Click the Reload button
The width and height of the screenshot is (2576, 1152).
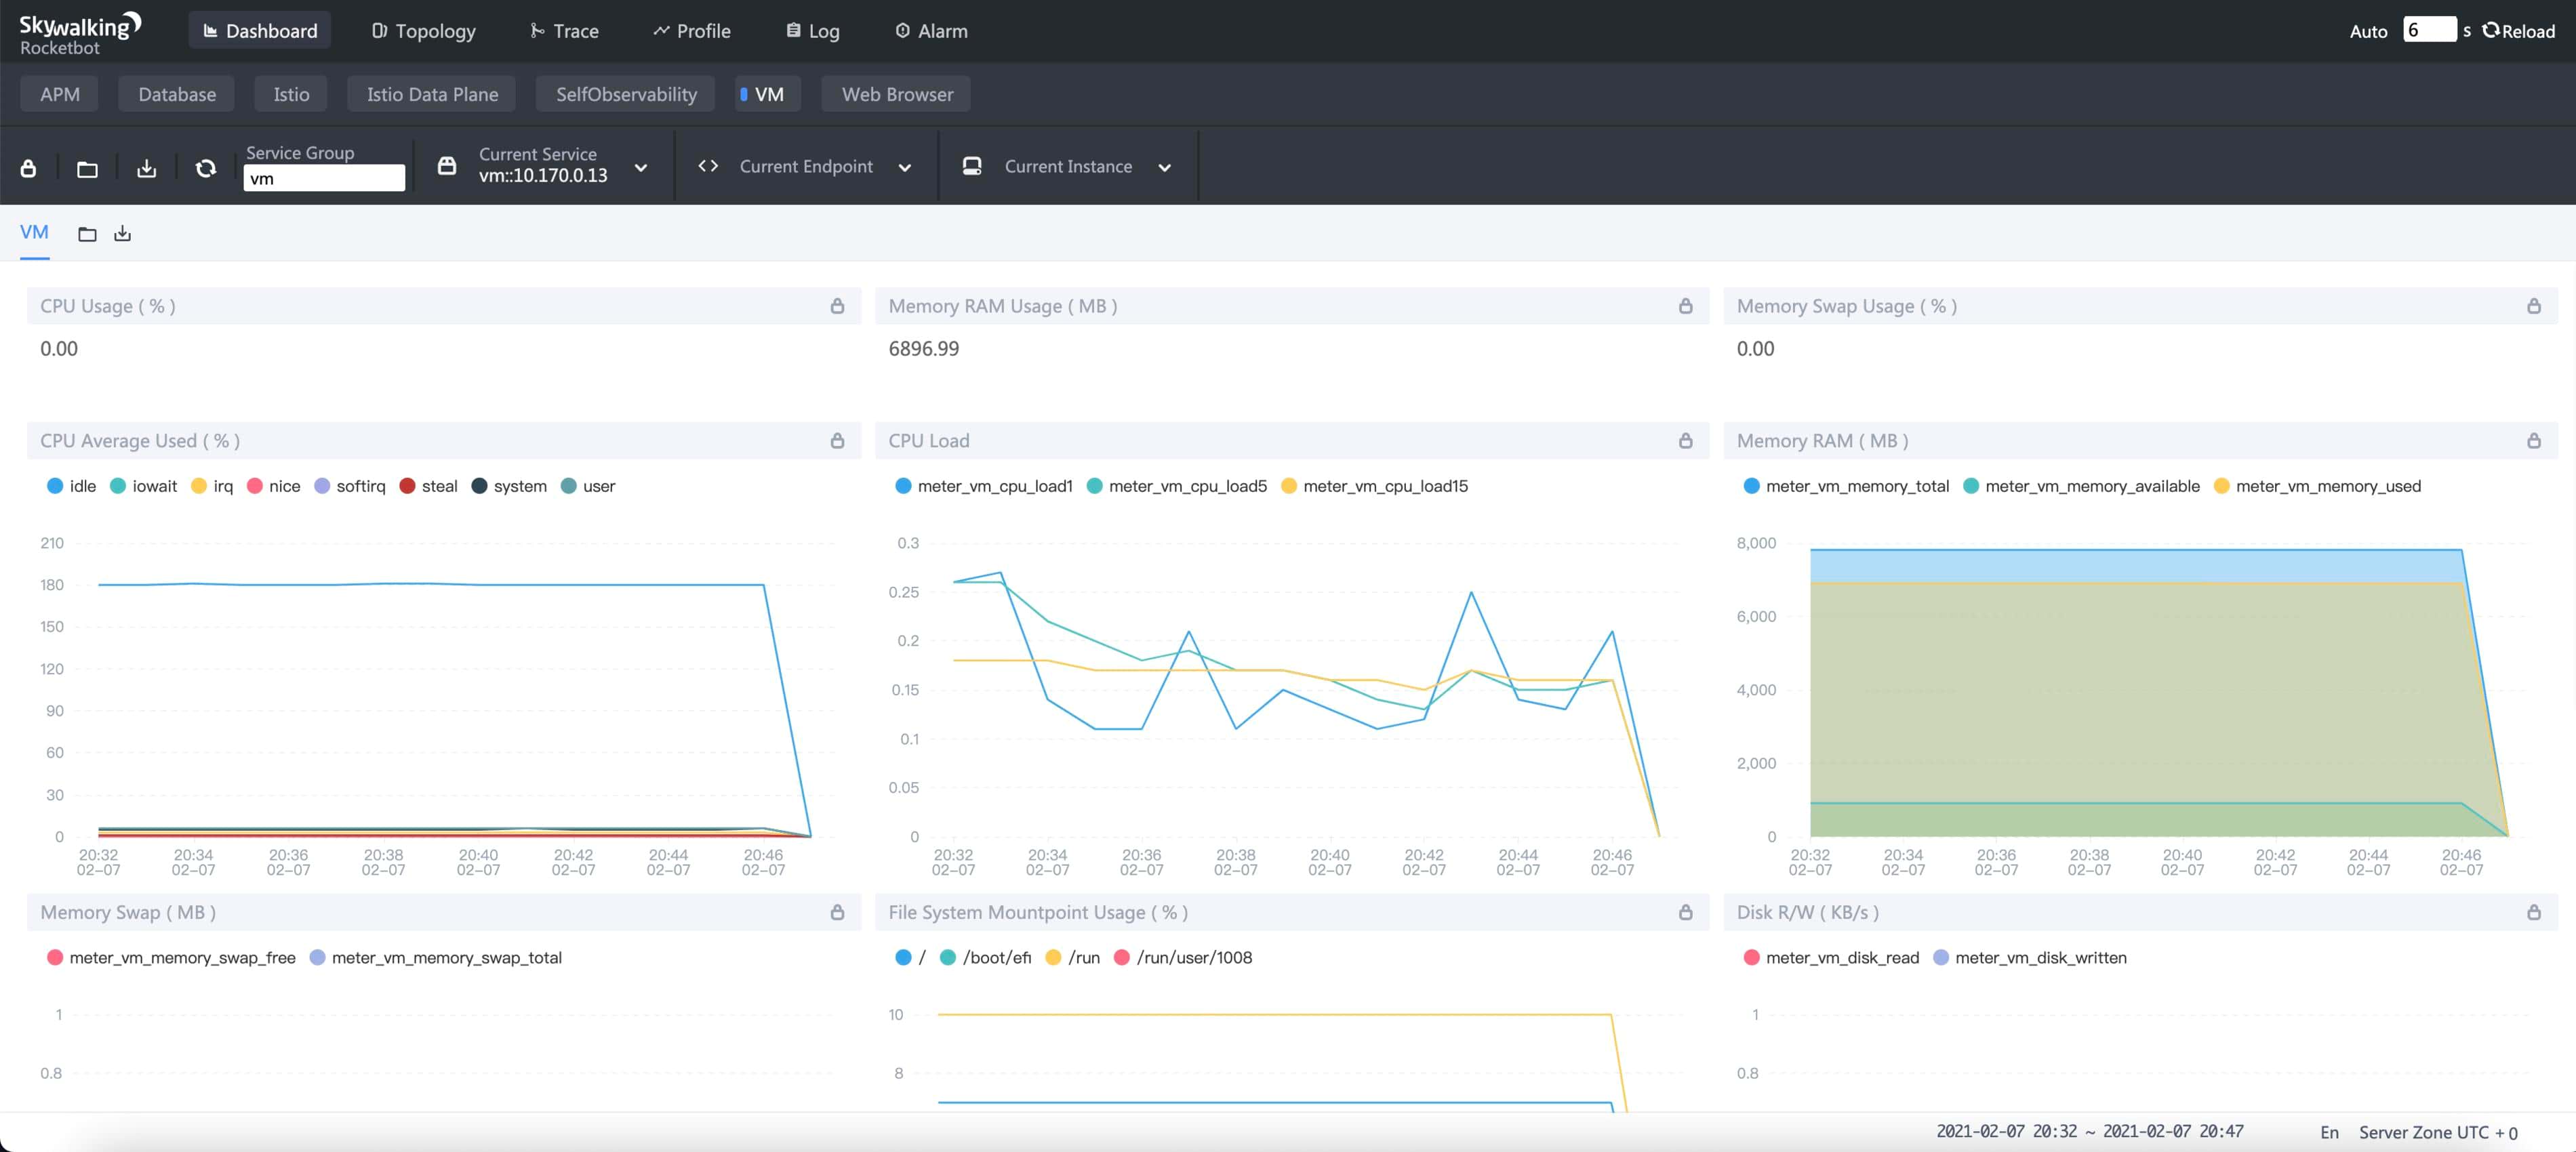pos(2518,31)
